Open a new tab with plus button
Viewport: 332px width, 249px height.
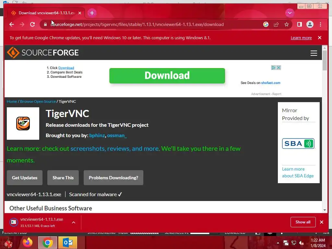tap(92, 13)
